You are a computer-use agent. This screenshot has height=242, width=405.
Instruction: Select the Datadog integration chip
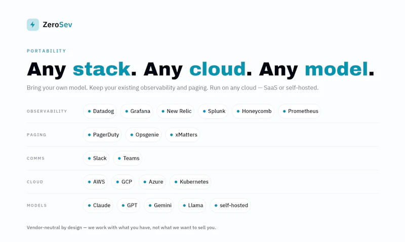tap(100, 111)
